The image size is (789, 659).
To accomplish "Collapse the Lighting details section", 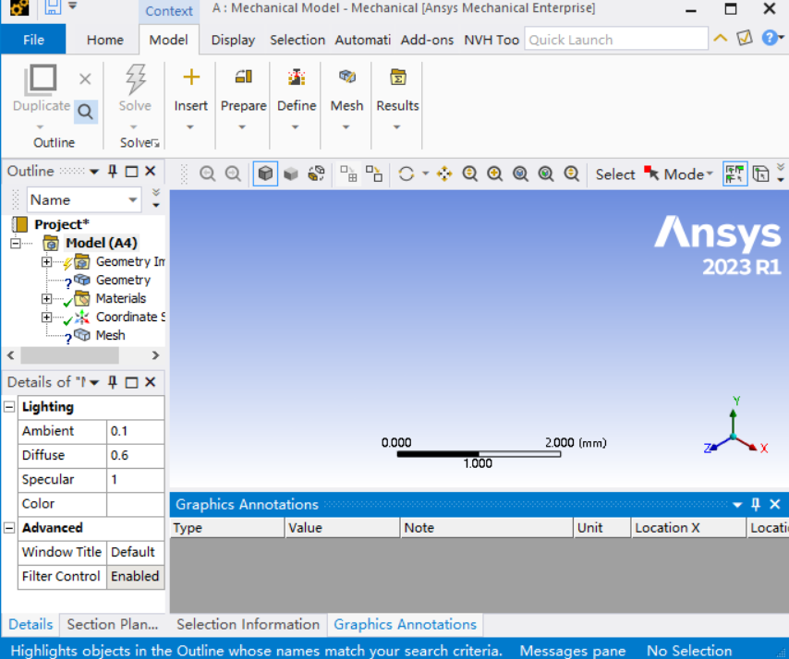I will coord(9,407).
